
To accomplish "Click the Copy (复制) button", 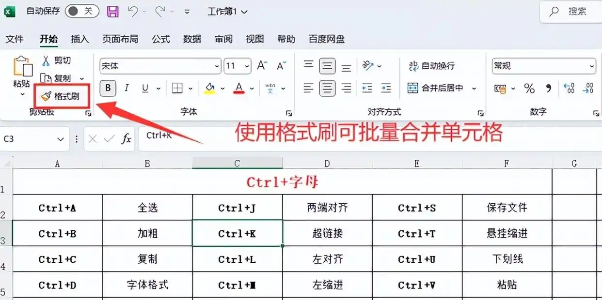I will tap(56, 78).
